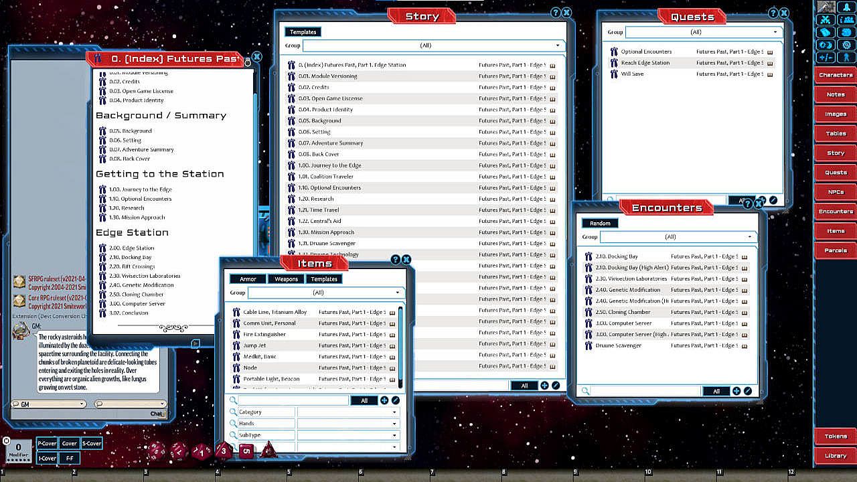Enable the S-Cover modifier
The image size is (857, 482).
click(91, 443)
